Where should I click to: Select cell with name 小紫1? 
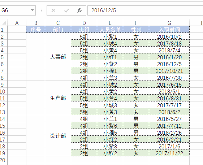(x=110, y=36)
